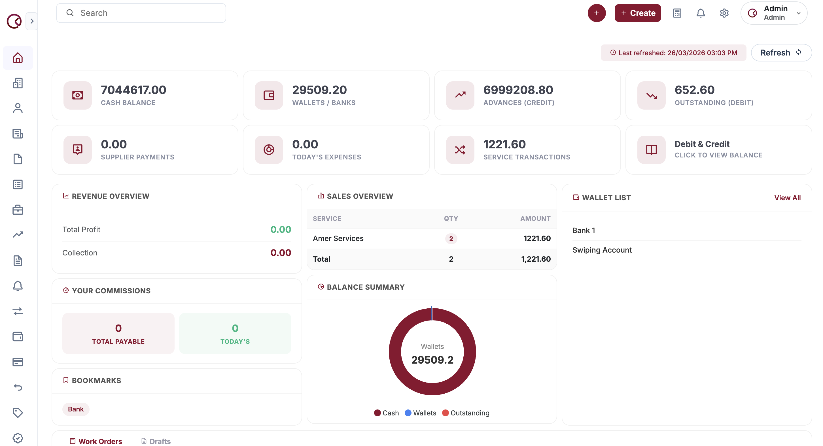The height and width of the screenshot is (446, 823).
Task: Open the calculator icon in the top bar
Action: 677,13
